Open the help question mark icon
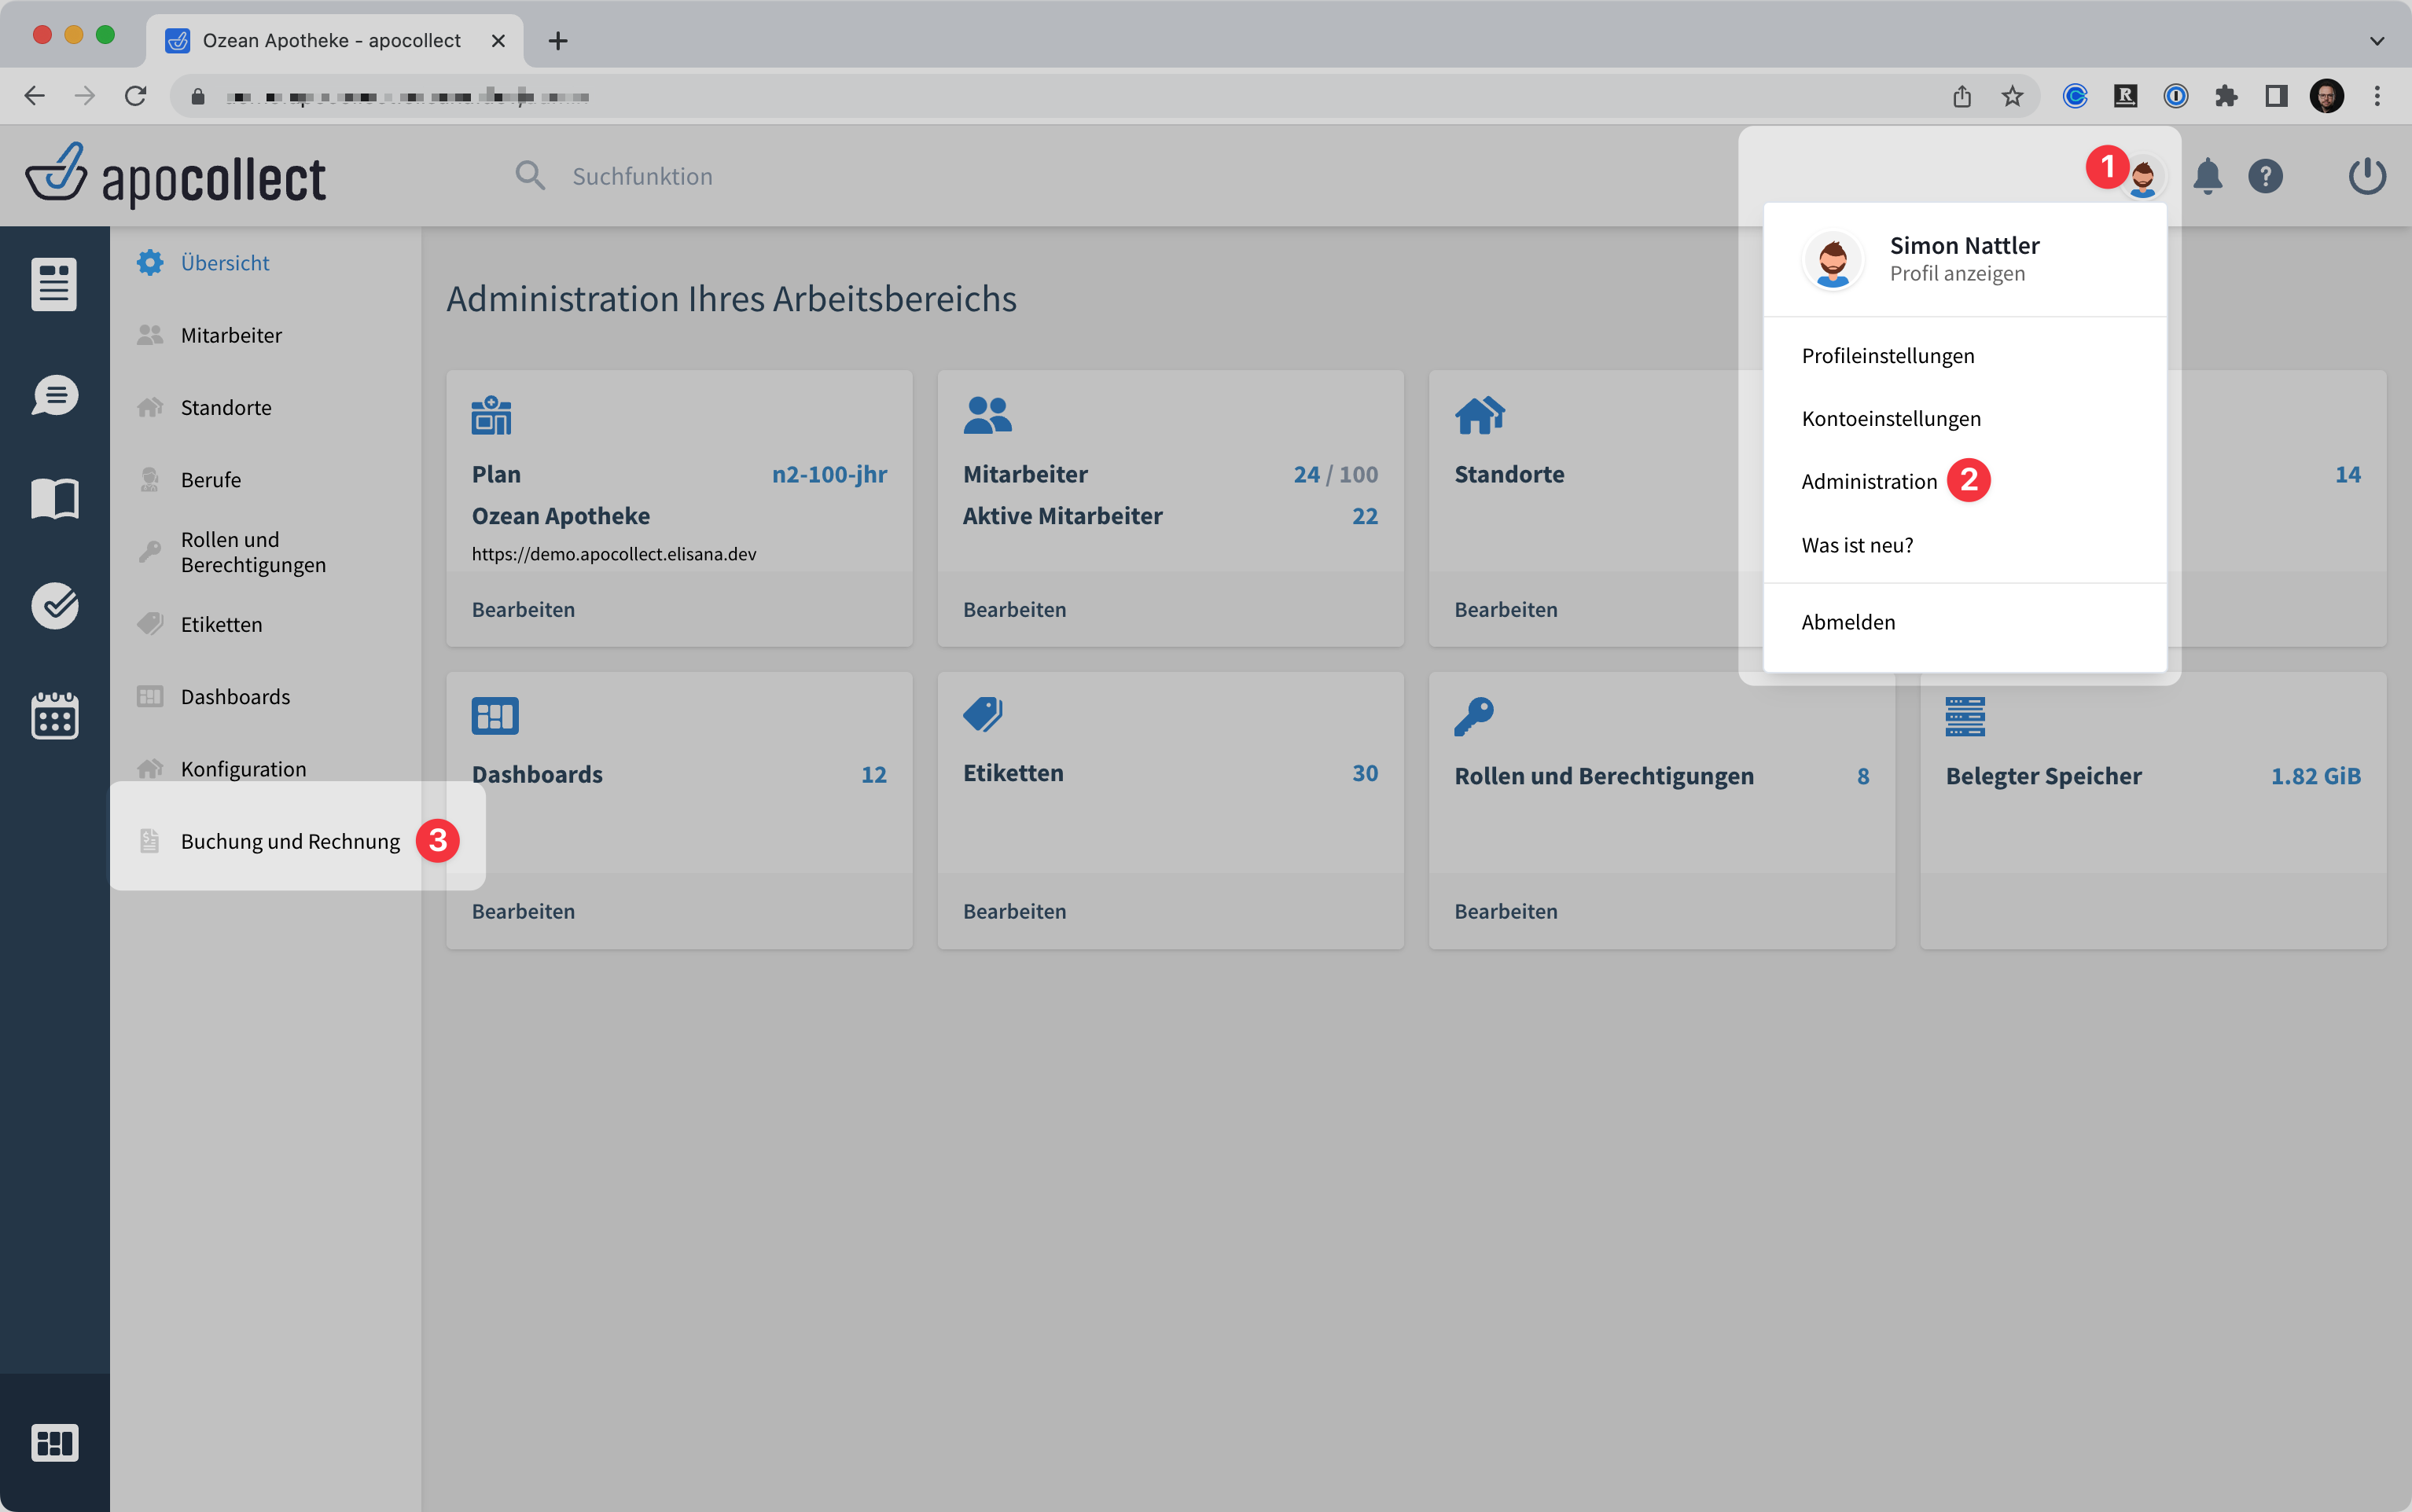The width and height of the screenshot is (2412, 1512). tap(2265, 176)
